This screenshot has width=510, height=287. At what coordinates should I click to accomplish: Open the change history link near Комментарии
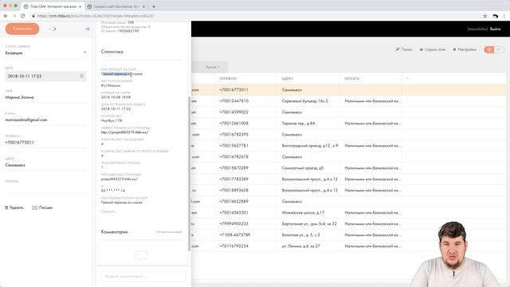(x=169, y=232)
